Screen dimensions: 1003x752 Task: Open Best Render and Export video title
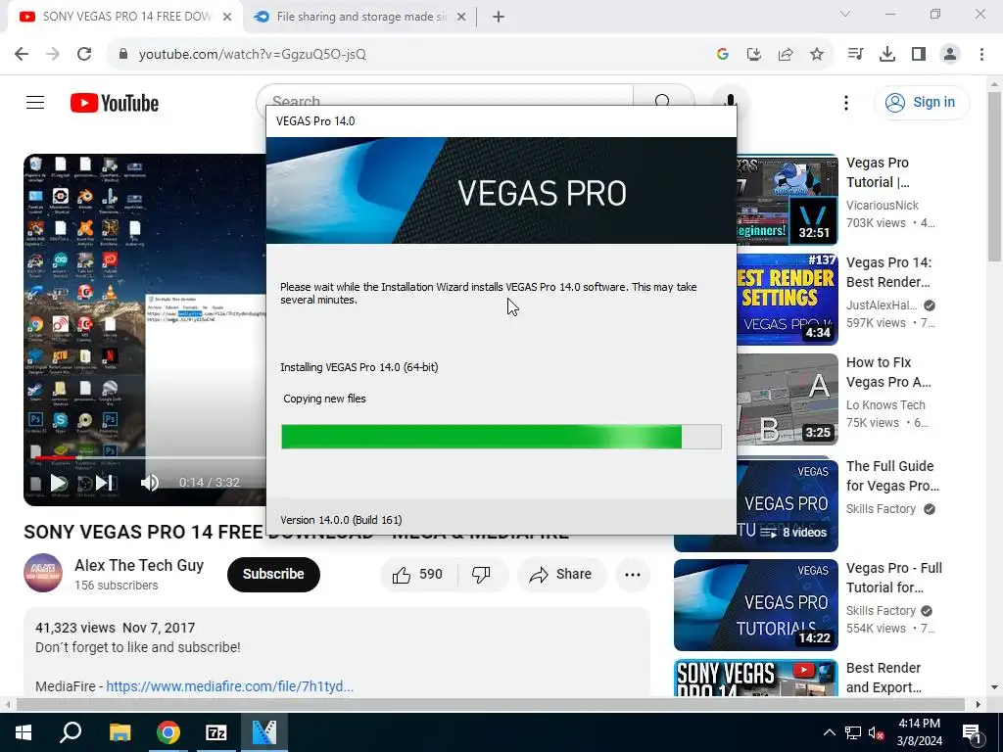(x=884, y=678)
